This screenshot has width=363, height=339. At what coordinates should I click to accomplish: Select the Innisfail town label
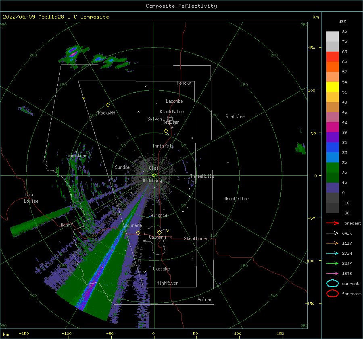[x=163, y=146]
